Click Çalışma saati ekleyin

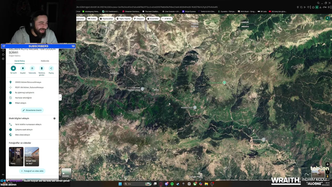(32, 130)
